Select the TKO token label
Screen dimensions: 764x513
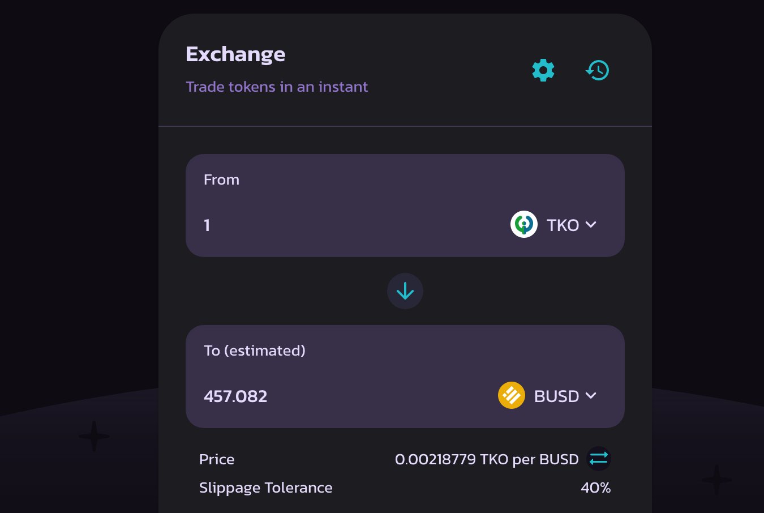point(563,225)
